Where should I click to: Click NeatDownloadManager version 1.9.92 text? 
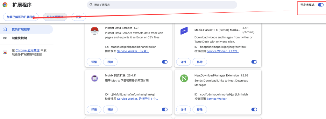click(244, 75)
